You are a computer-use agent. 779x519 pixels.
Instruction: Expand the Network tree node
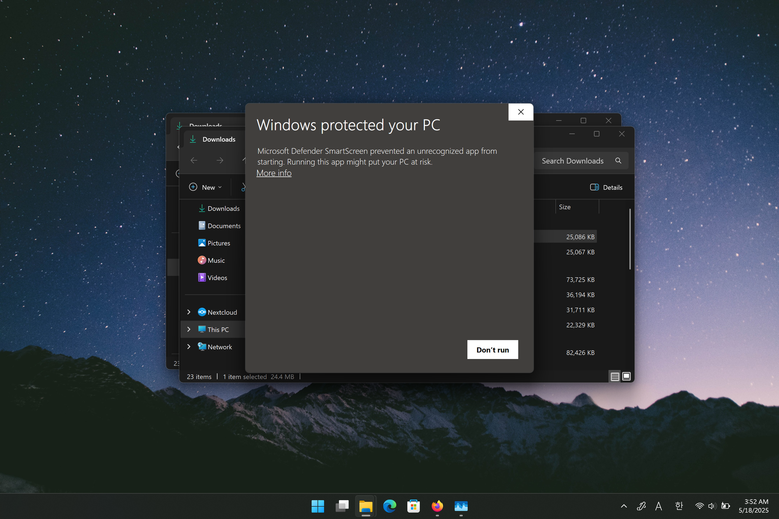(189, 347)
